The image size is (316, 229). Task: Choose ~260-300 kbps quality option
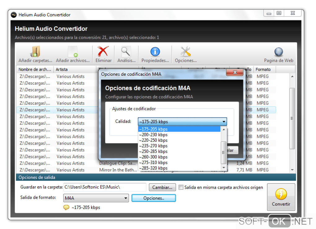(179, 157)
